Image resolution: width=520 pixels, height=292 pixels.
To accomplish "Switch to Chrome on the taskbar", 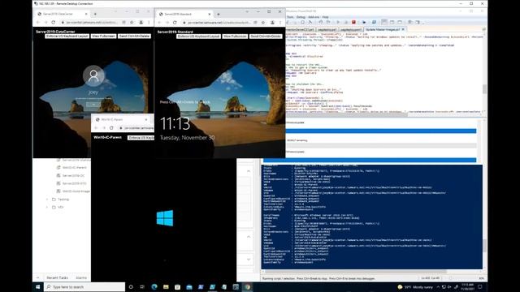I will (x=247, y=286).
